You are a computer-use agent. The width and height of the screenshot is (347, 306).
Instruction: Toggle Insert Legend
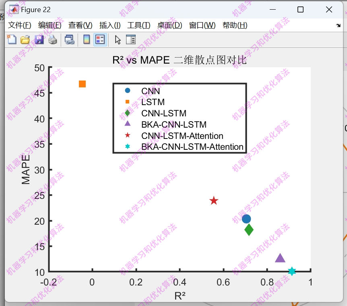tap(99, 39)
